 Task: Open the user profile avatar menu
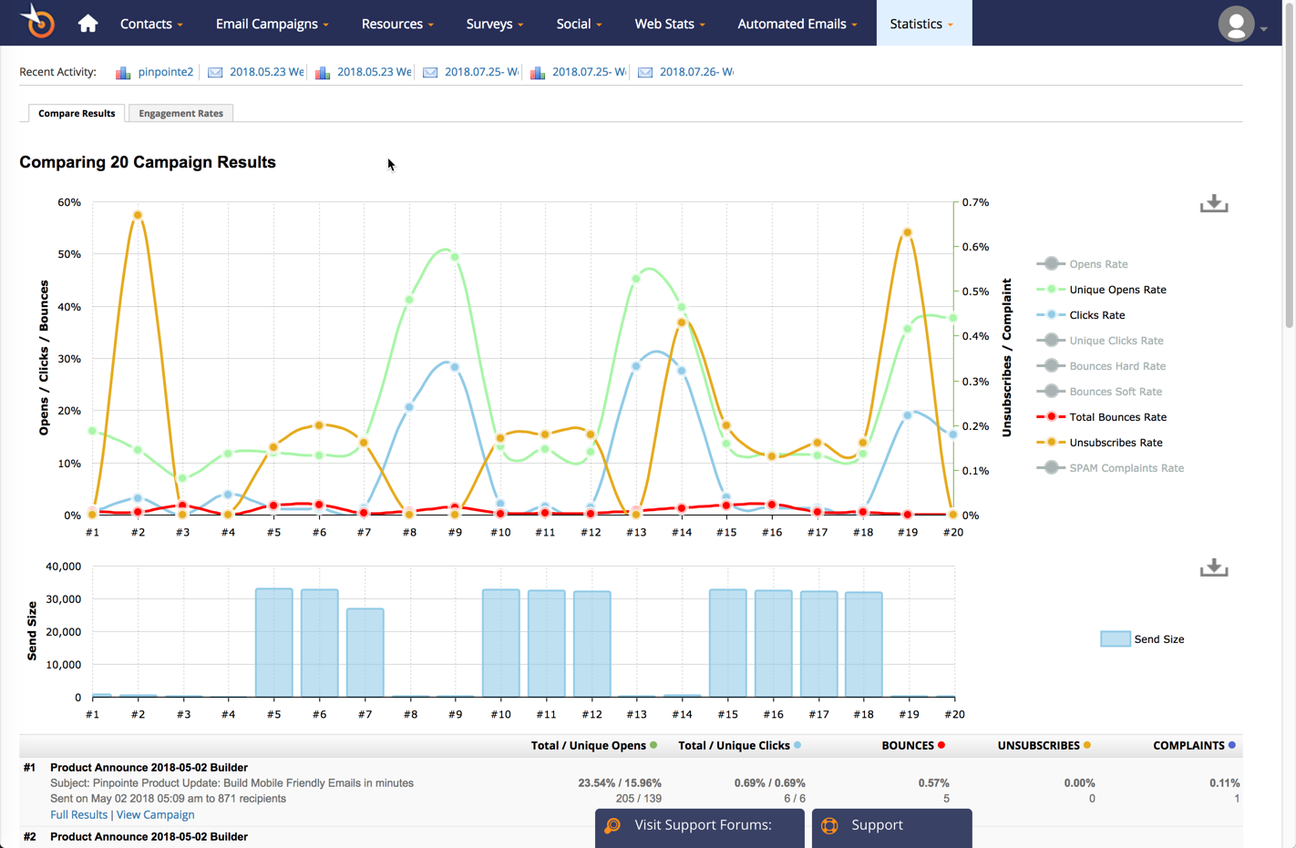click(1236, 25)
